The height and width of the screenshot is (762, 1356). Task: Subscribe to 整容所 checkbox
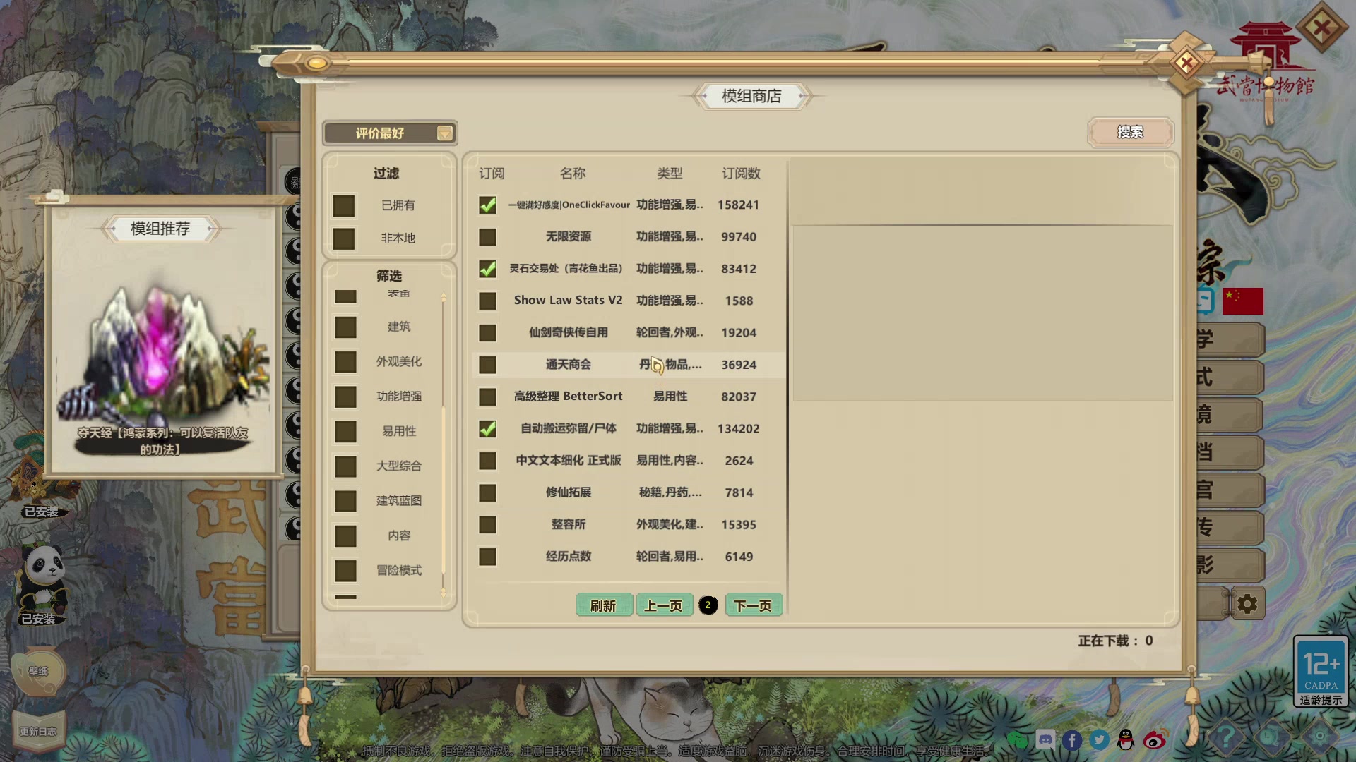[x=487, y=524]
